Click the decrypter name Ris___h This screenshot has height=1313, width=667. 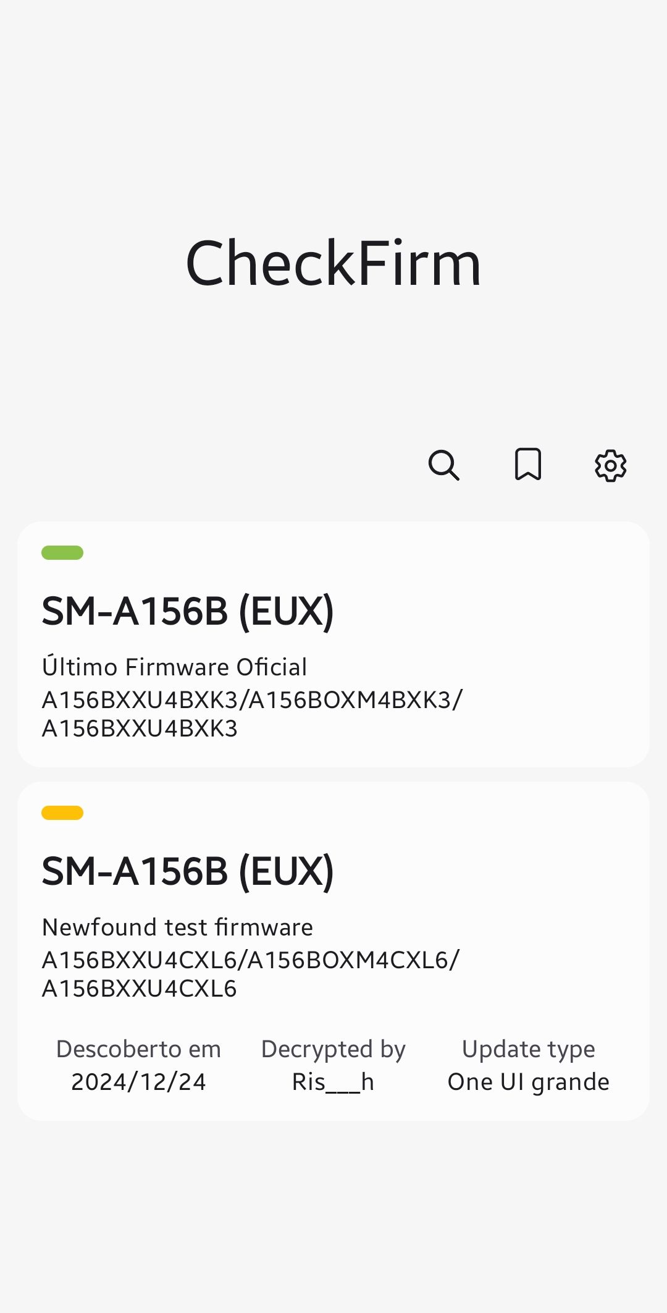point(333,1082)
